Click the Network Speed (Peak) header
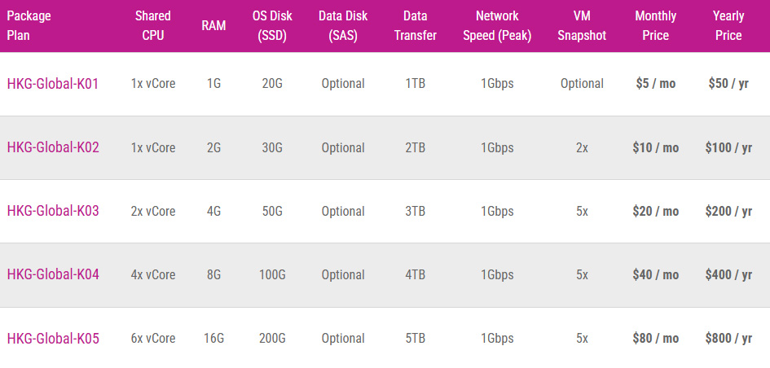770x368 pixels. point(497,25)
